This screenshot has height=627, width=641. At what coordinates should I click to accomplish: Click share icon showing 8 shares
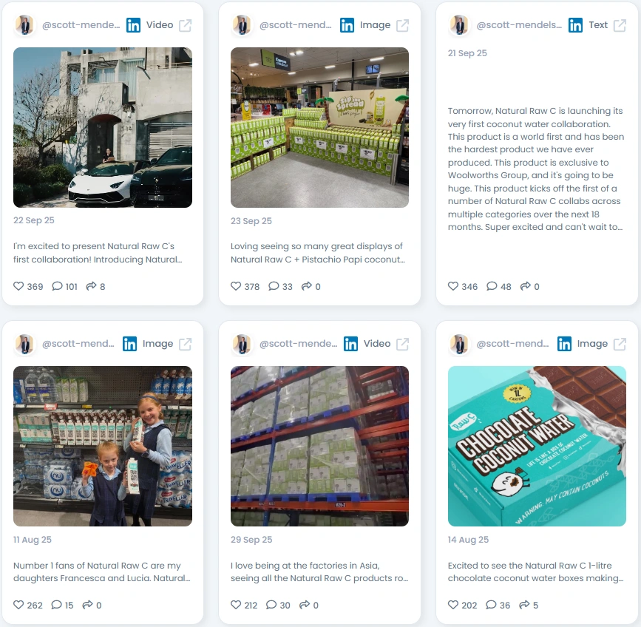91,286
